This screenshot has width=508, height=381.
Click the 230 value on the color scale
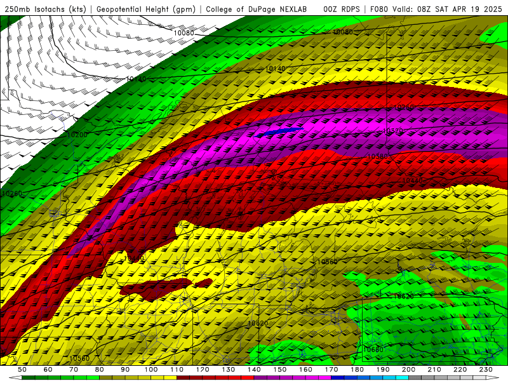click(486, 370)
